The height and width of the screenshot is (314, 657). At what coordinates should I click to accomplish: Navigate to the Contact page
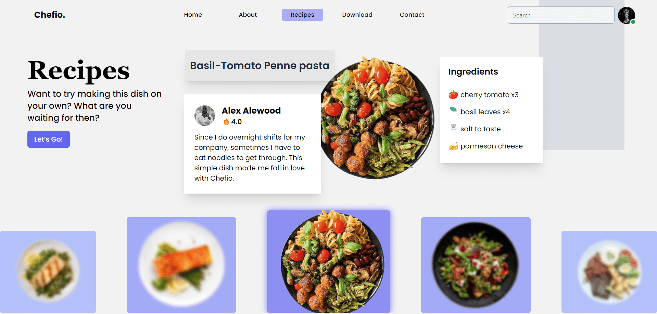[412, 15]
